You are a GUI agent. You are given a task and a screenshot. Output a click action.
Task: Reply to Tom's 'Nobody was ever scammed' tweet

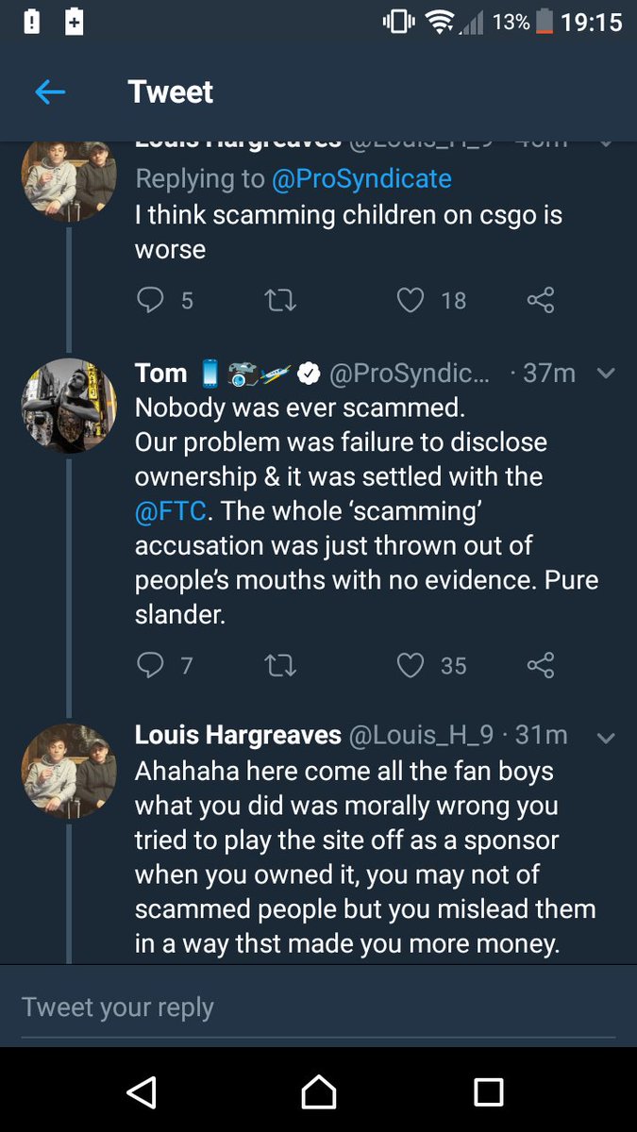pos(151,665)
